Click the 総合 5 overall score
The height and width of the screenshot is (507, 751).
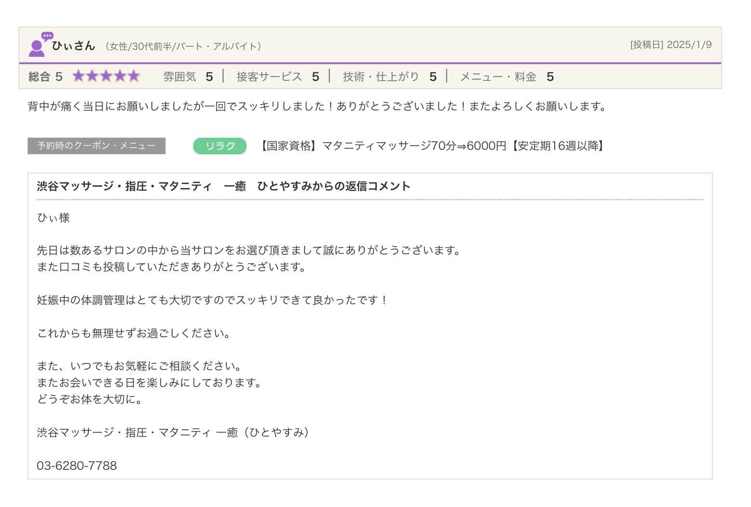pos(45,77)
